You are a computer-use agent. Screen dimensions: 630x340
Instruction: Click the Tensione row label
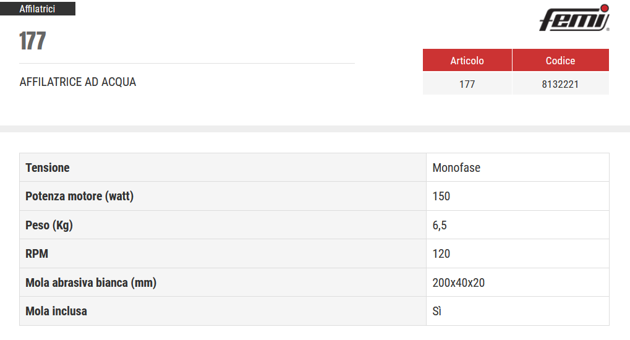point(48,168)
